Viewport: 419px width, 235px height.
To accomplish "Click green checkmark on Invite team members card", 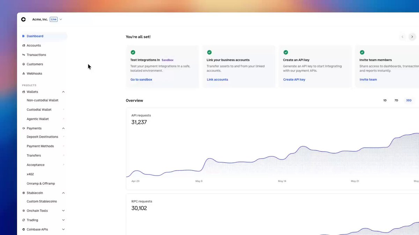I will (x=362, y=52).
